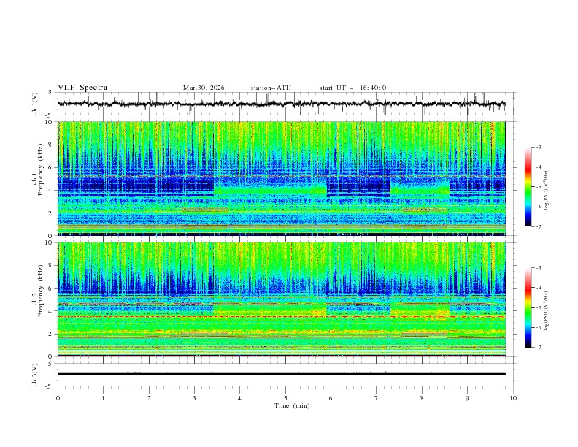
Task: Click the 'start UT = 16:40:0' label
Action: click(352, 88)
